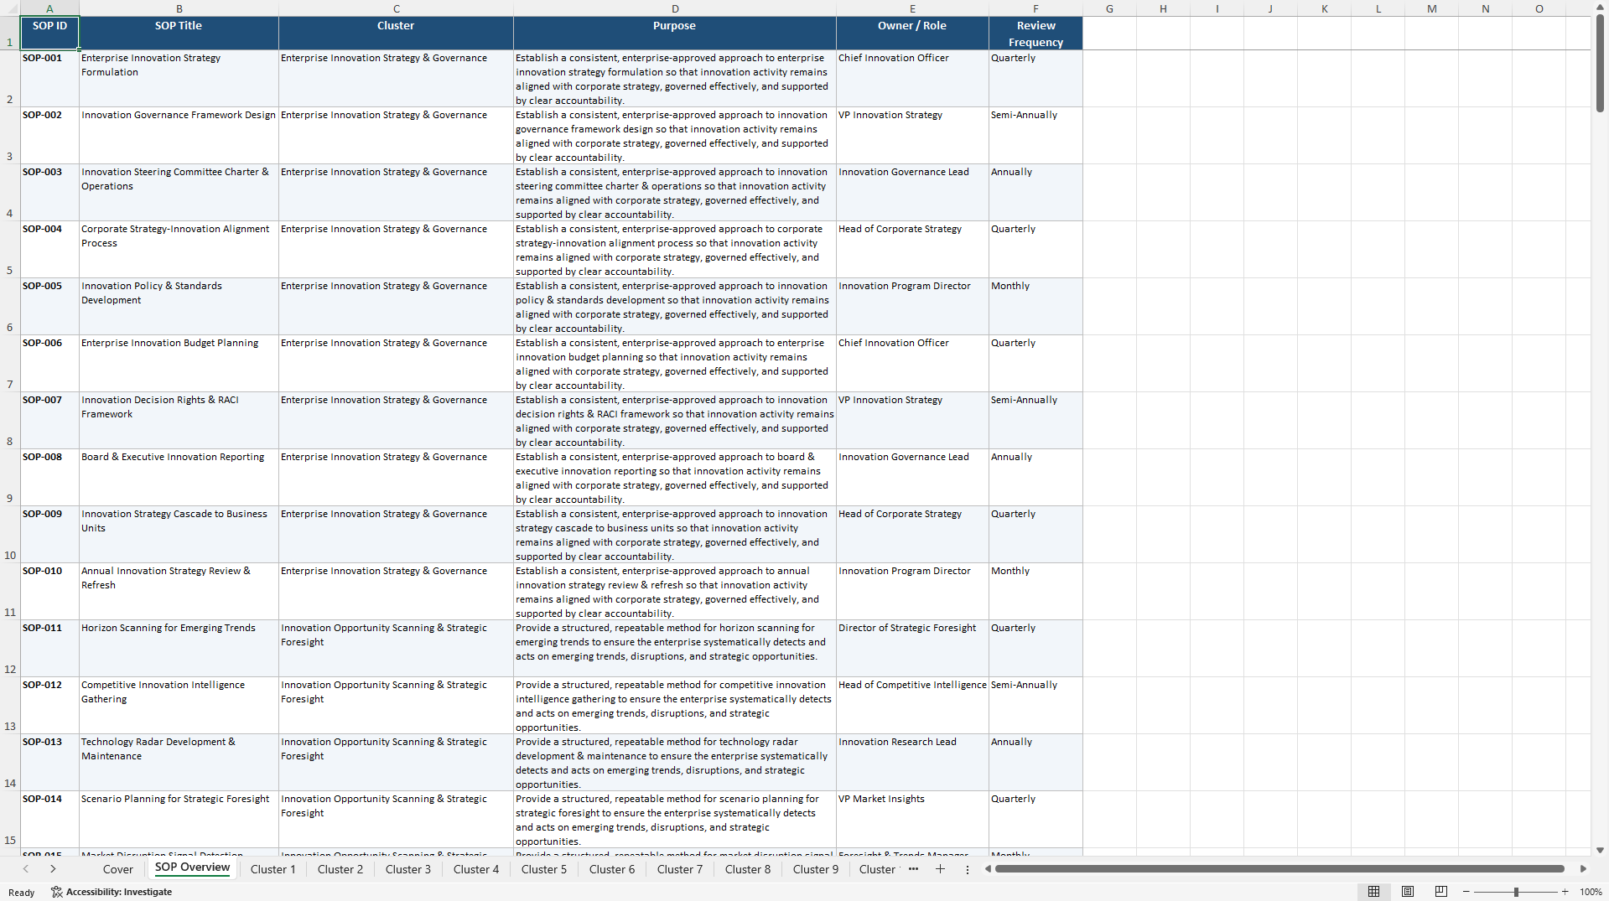The width and height of the screenshot is (1609, 901).
Task: Select 'Innovation Research Lead' owner cell
Action: click(x=912, y=762)
